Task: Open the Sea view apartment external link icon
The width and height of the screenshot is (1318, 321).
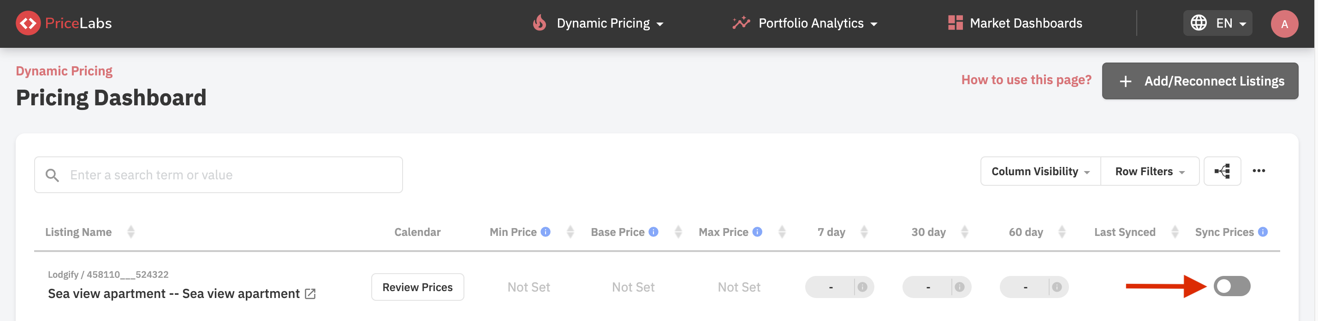Action: [310, 294]
